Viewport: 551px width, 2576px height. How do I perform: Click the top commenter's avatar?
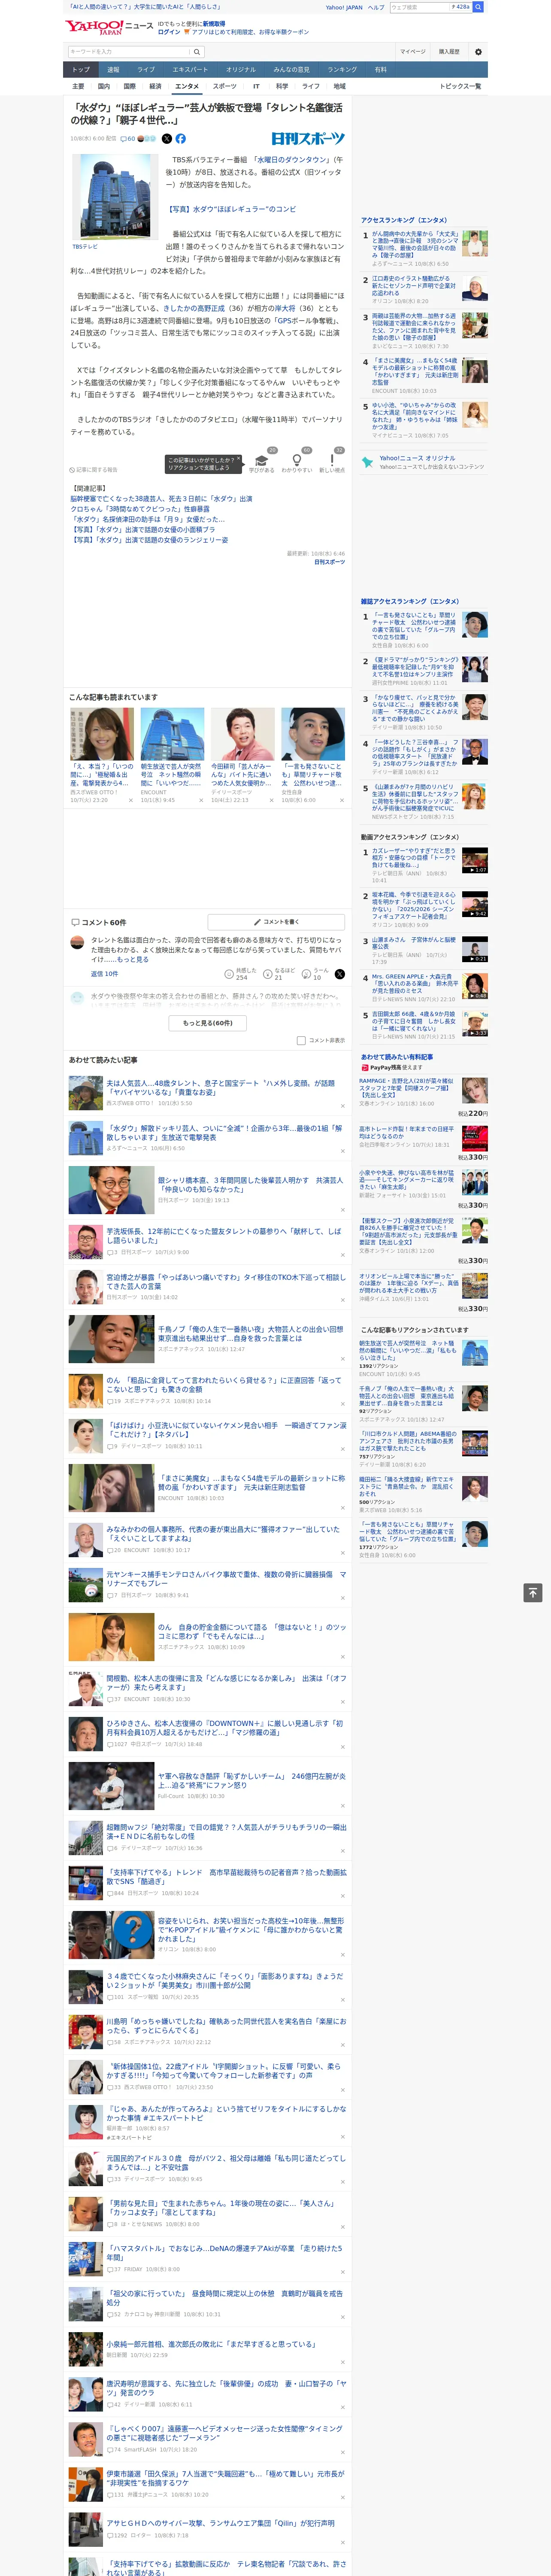click(77, 942)
